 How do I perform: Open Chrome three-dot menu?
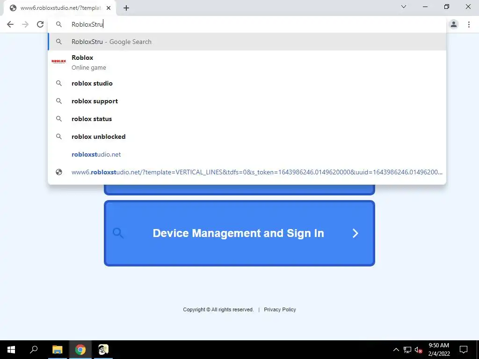(x=469, y=24)
